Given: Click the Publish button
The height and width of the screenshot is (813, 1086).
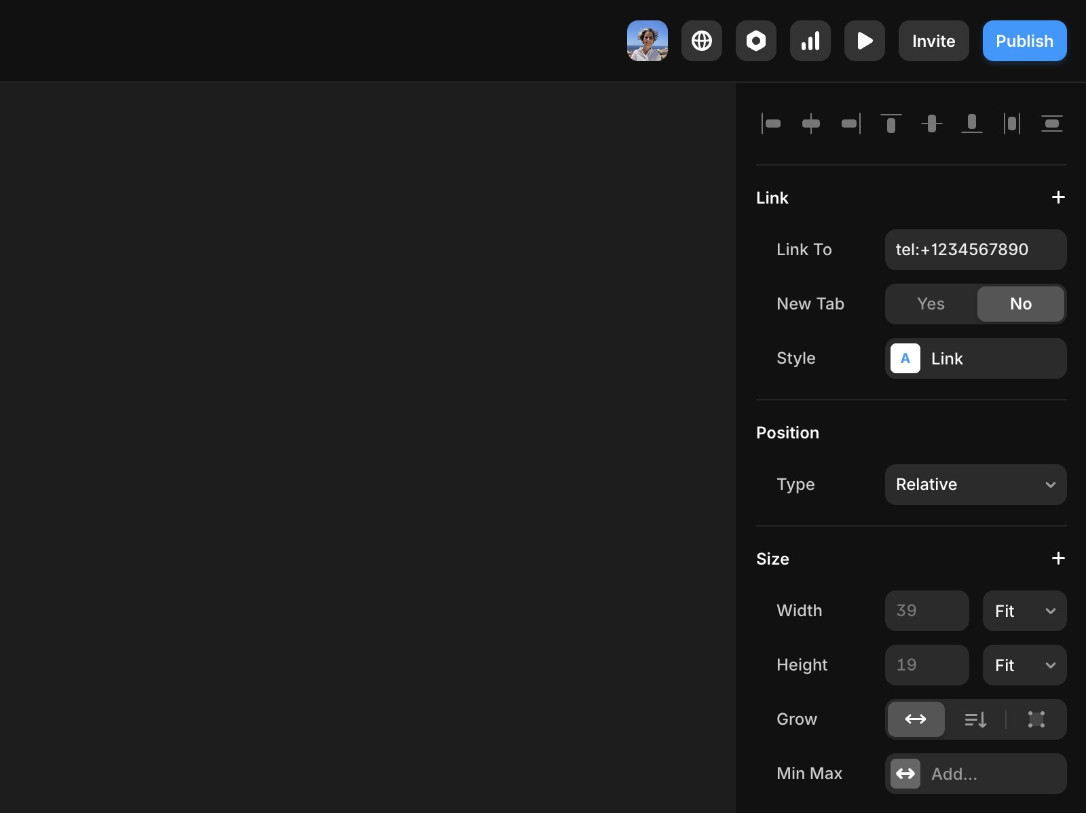Looking at the screenshot, I should click(1024, 41).
